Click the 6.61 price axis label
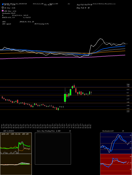The height and width of the screenshot is (175, 132). 128,89
